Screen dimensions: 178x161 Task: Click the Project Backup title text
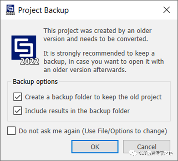pyautogui.click(x=43, y=10)
